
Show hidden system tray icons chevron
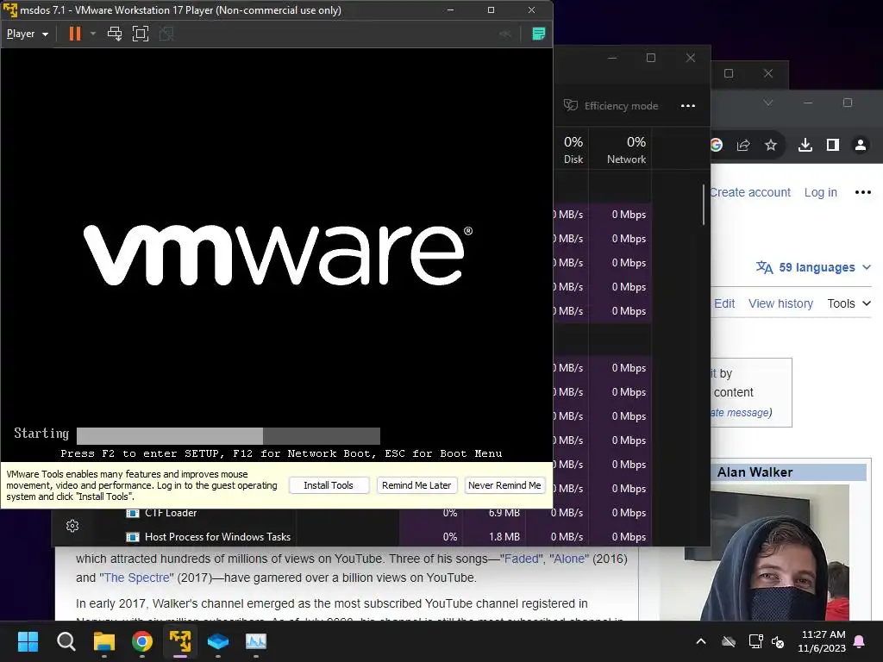coord(701,641)
